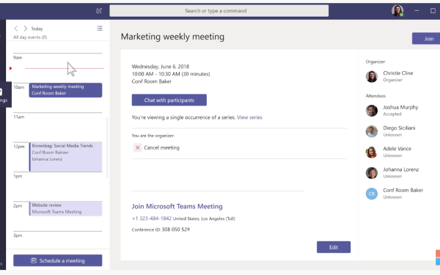Image resolution: width=440 pixels, height=275 pixels.
Task: Click the 1pm time slot label
Action: (x=18, y=176)
